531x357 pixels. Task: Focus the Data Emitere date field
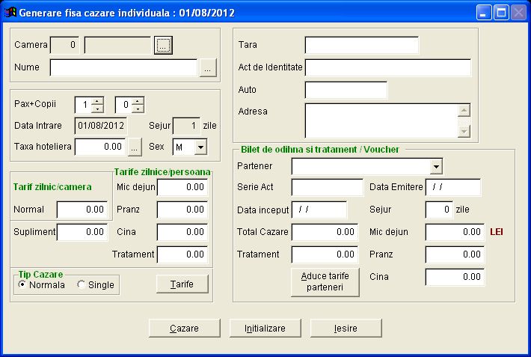453,187
